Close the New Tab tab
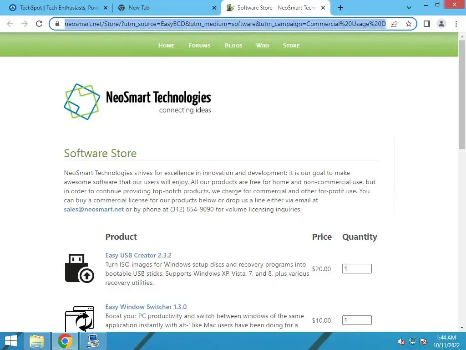Image resolution: width=466 pixels, height=350 pixels. (x=214, y=8)
